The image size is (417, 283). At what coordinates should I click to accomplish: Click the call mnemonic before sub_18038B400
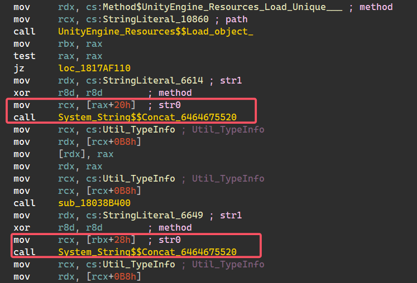click(x=24, y=203)
